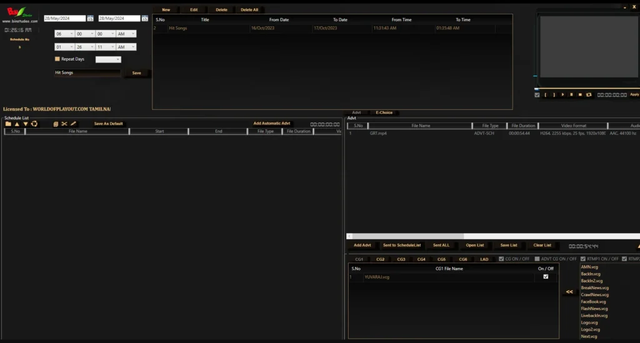Open the Repeat Days dropdown
This screenshot has width=640, height=343.
(x=108, y=59)
